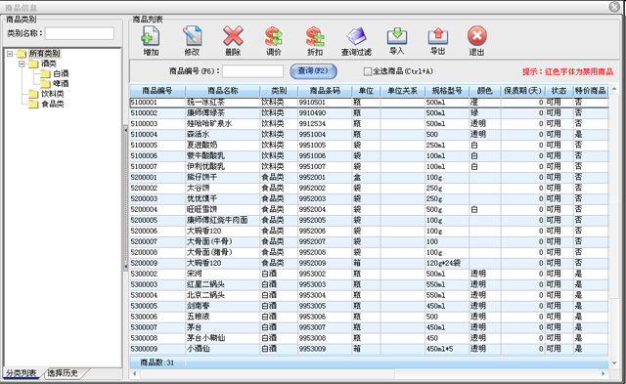Select the 调价 price adjust icon
Image resolution: width=626 pixels, height=384 pixels.
pyautogui.click(x=274, y=37)
